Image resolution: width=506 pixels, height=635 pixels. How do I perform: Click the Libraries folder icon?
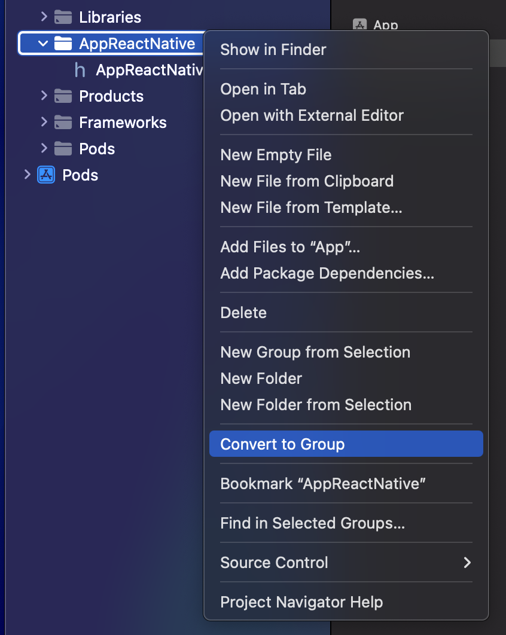tap(63, 17)
